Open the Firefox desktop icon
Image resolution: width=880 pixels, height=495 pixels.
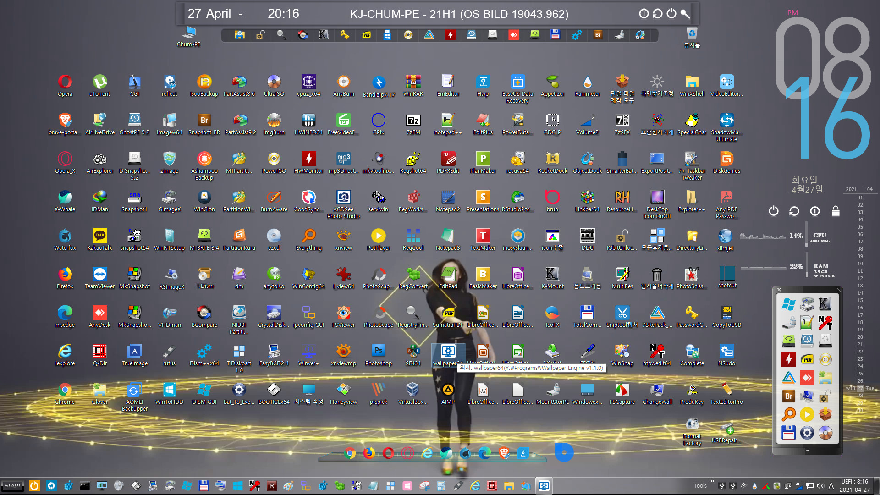[x=65, y=278]
